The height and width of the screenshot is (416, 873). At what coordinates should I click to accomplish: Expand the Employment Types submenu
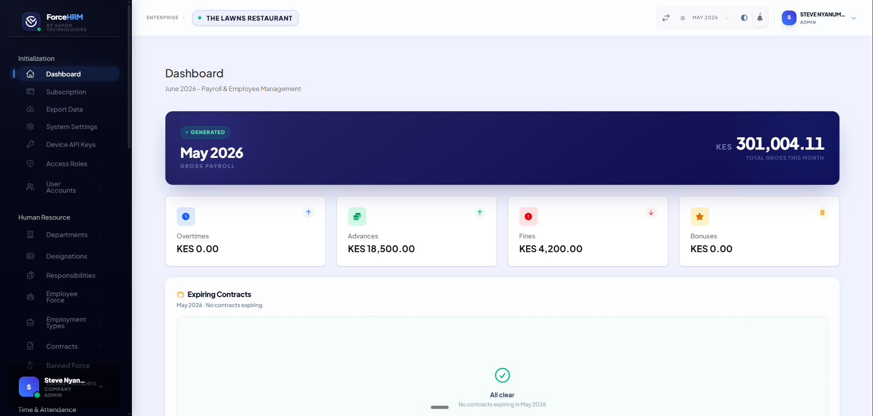coord(99,322)
